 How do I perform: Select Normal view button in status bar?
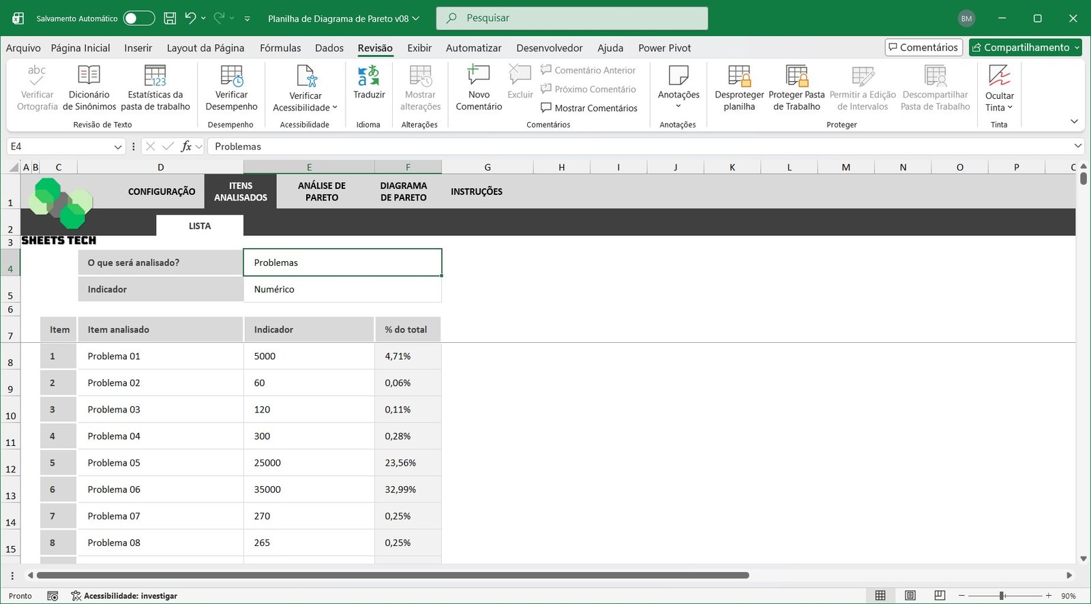pos(880,596)
